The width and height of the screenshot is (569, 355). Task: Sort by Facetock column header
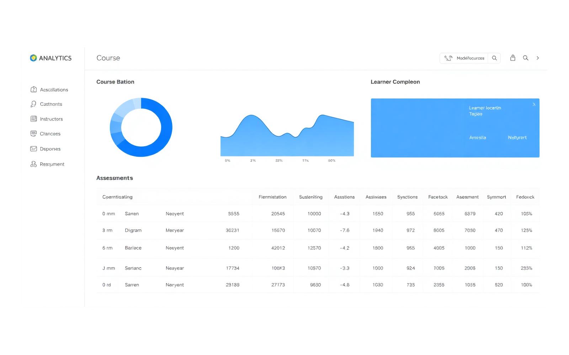click(438, 197)
